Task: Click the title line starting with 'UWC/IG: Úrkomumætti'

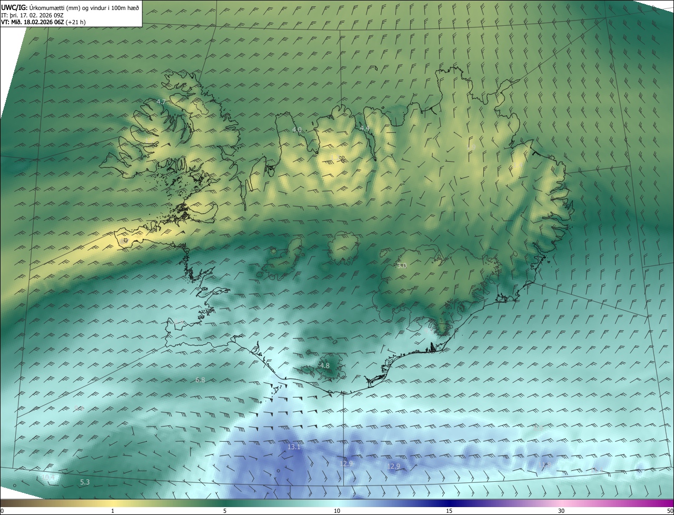Action: (x=70, y=7)
